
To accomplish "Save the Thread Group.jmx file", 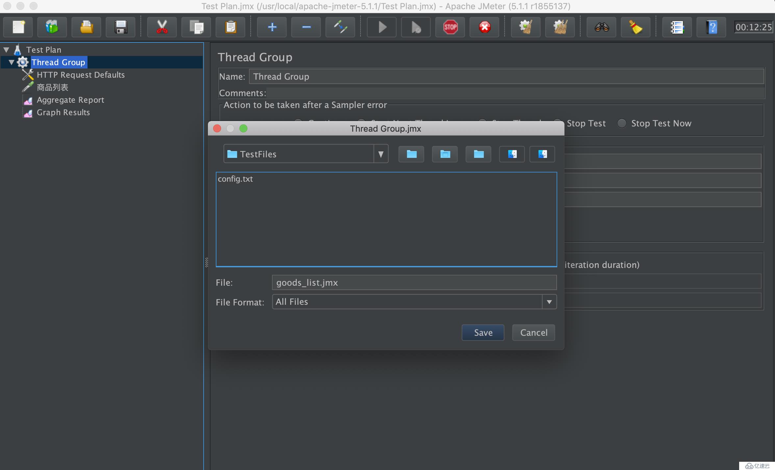I will pyautogui.click(x=483, y=332).
